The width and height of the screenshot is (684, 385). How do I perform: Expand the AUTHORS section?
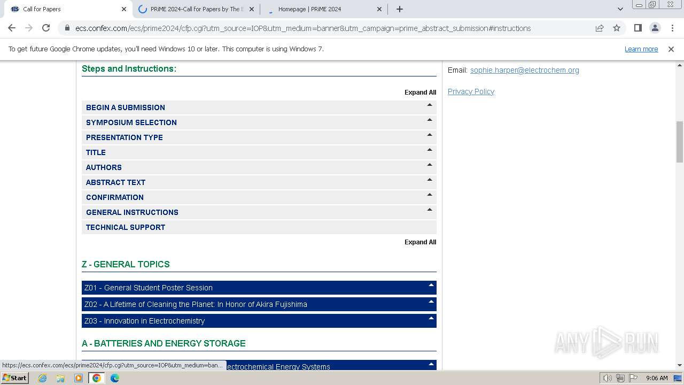tap(259, 167)
